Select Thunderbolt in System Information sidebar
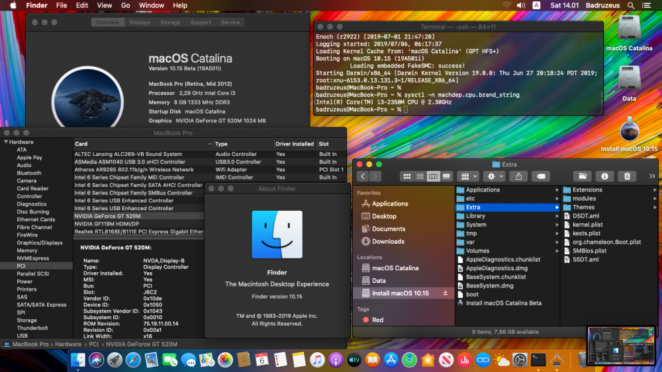 point(32,328)
